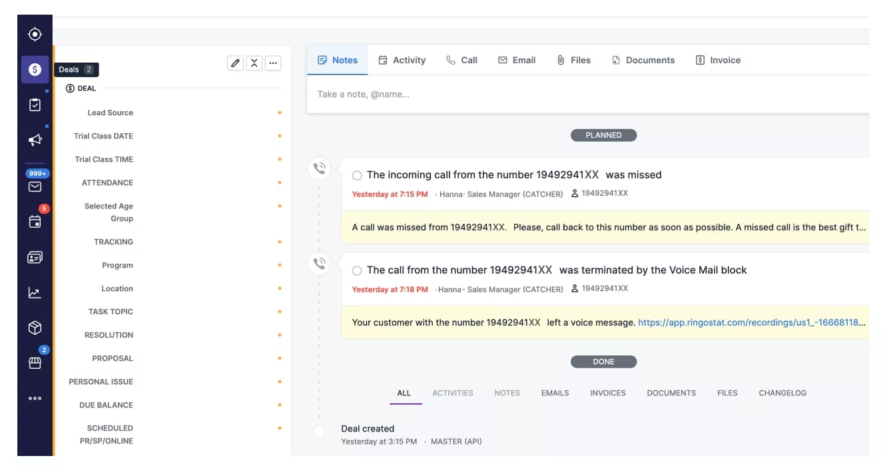
Task: Mark the missed incoming call activity as done
Action: (357, 176)
